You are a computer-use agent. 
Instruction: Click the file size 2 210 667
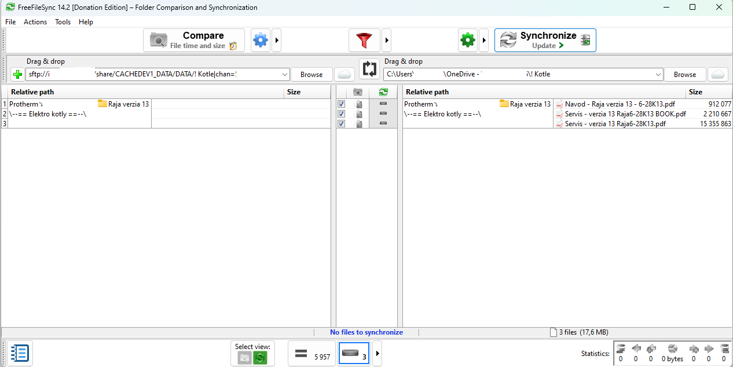pyautogui.click(x=717, y=114)
